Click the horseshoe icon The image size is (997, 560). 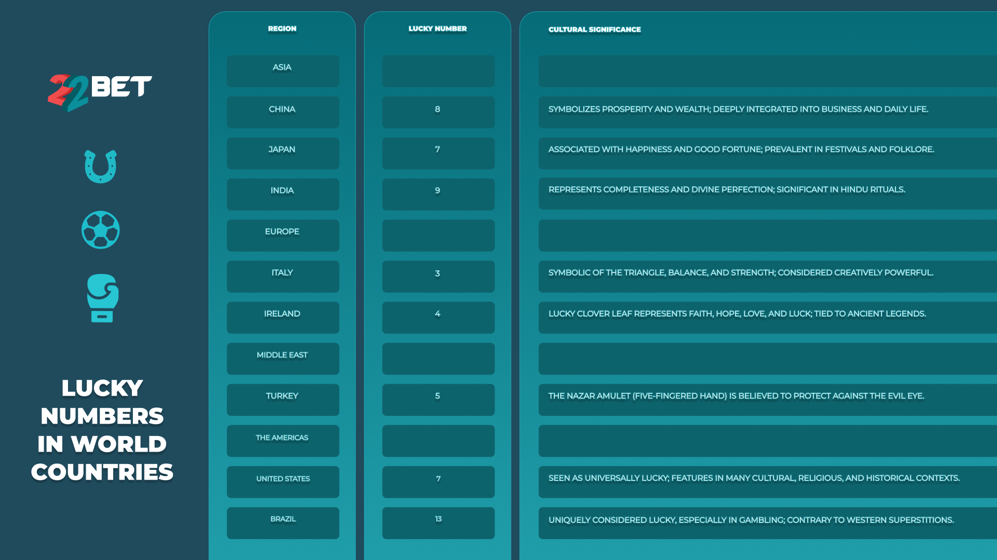click(101, 166)
